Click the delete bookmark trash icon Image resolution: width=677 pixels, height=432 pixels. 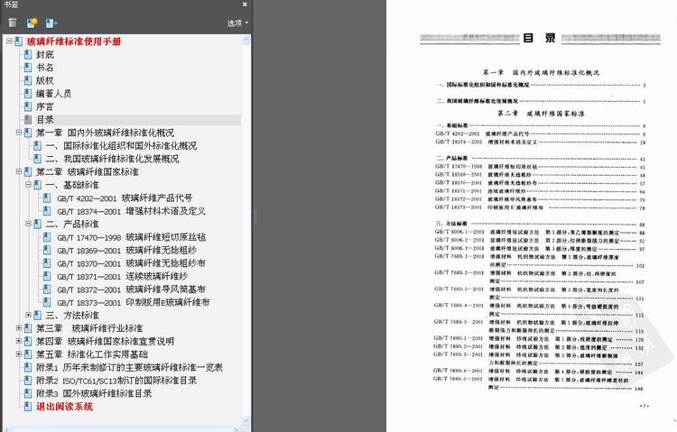(13, 23)
